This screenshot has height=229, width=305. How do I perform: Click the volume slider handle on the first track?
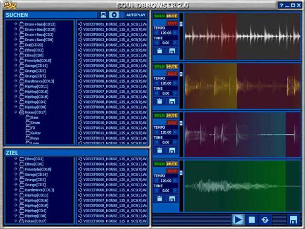point(181,24)
